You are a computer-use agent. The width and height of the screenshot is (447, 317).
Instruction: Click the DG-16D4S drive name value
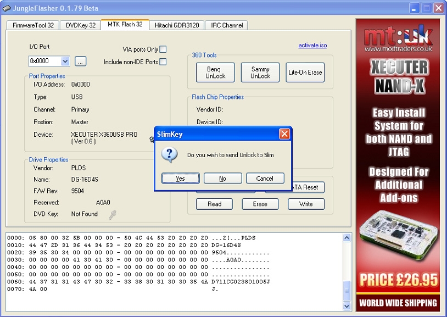[x=85, y=180]
